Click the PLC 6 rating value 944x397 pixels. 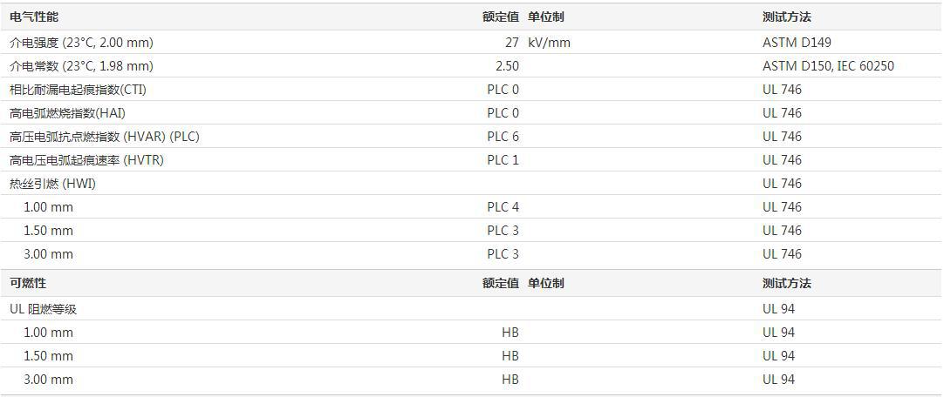coord(503,136)
